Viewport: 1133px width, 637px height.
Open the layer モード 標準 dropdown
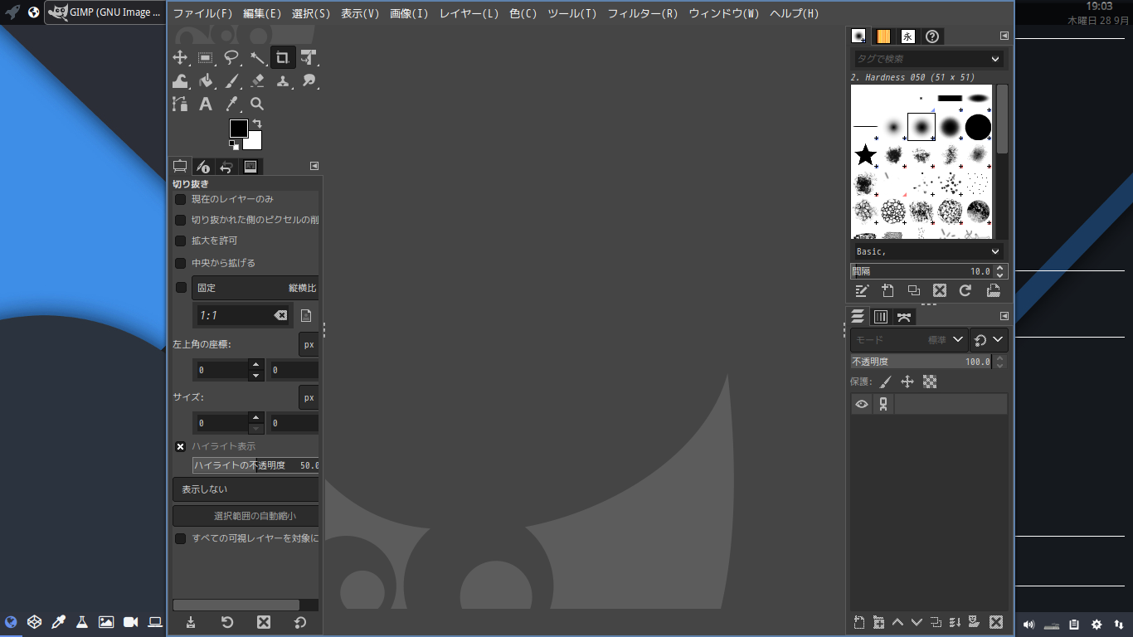(908, 340)
